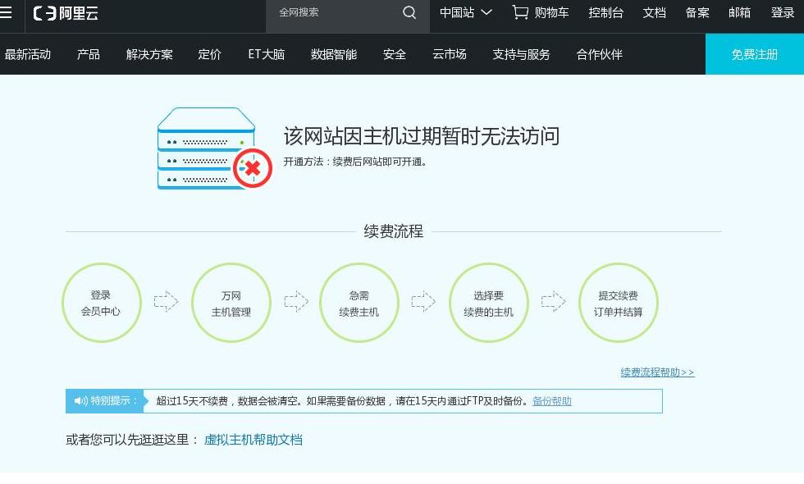This screenshot has height=484, width=804.
Task: Open 控制台 console link
Action: pyautogui.click(x=605, y=12)
